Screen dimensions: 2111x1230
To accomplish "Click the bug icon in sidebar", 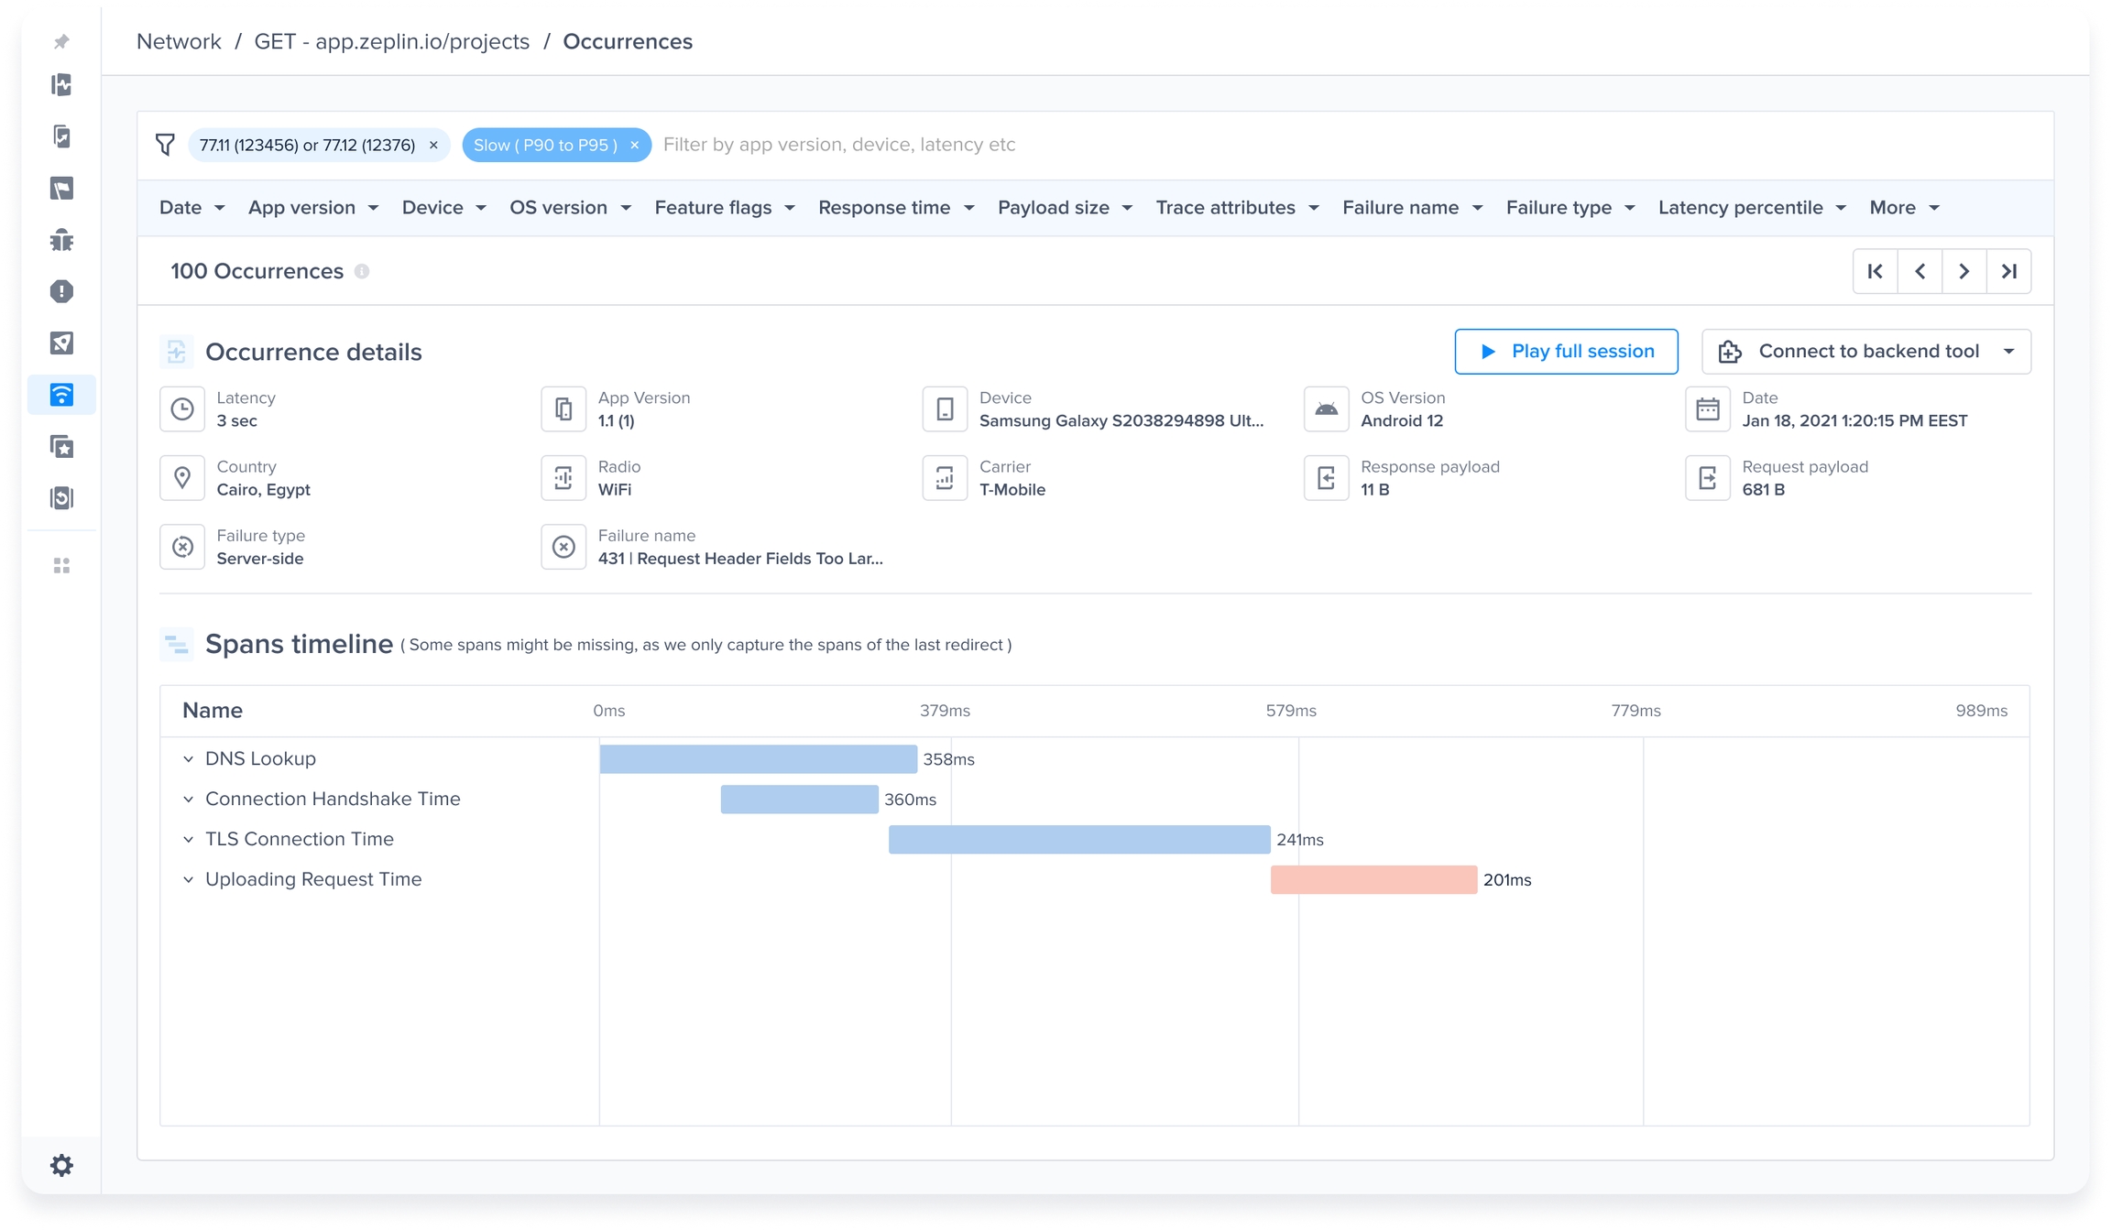I will (61, 240).
